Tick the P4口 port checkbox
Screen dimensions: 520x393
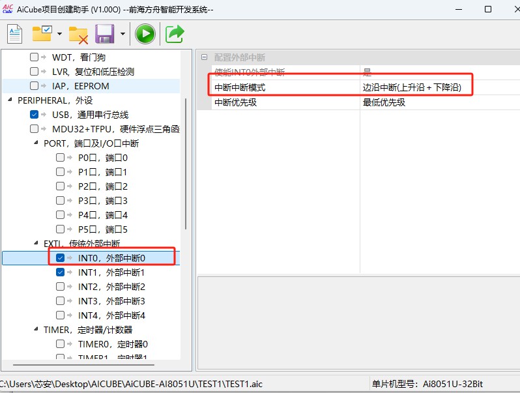pos(60,214)
